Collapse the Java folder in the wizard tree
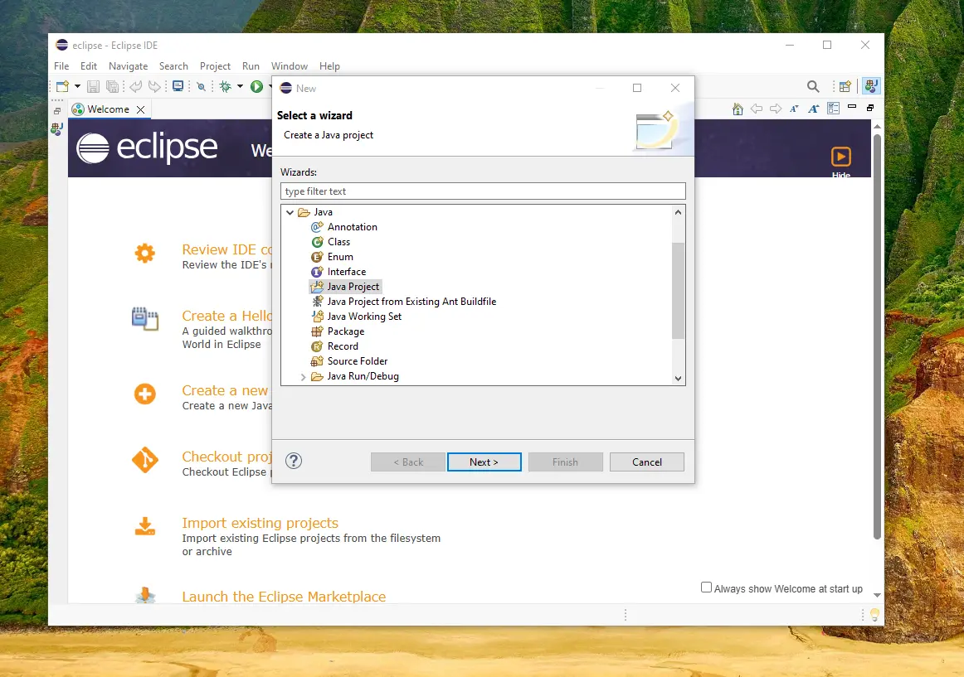The width and height of the screenshot is (964, 677). (290, 212)
